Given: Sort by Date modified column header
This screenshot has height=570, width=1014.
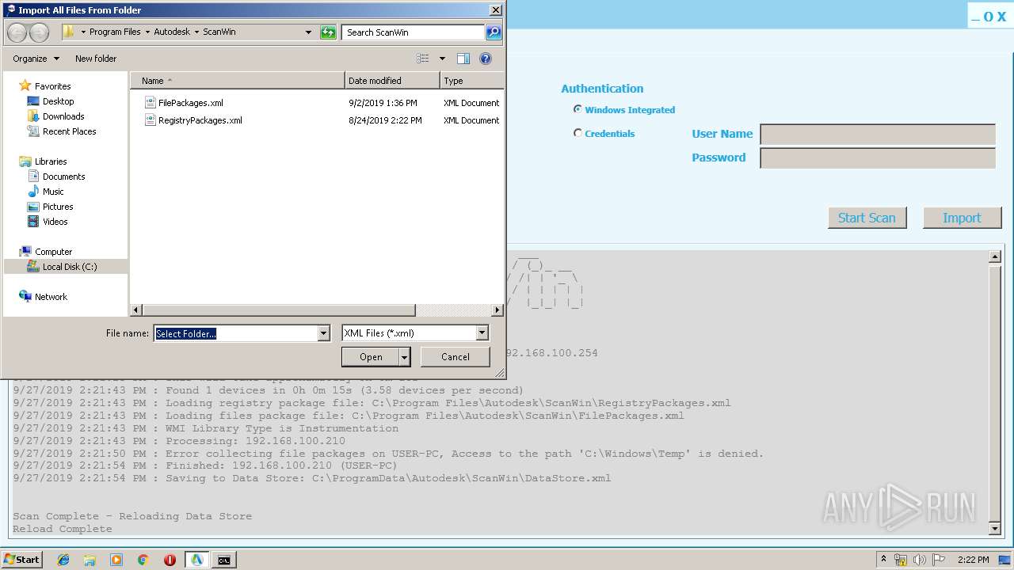Looking at the screenshot, I should 392,81.
